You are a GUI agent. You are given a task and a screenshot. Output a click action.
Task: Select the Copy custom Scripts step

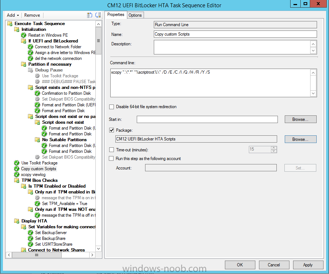(38, 169)
